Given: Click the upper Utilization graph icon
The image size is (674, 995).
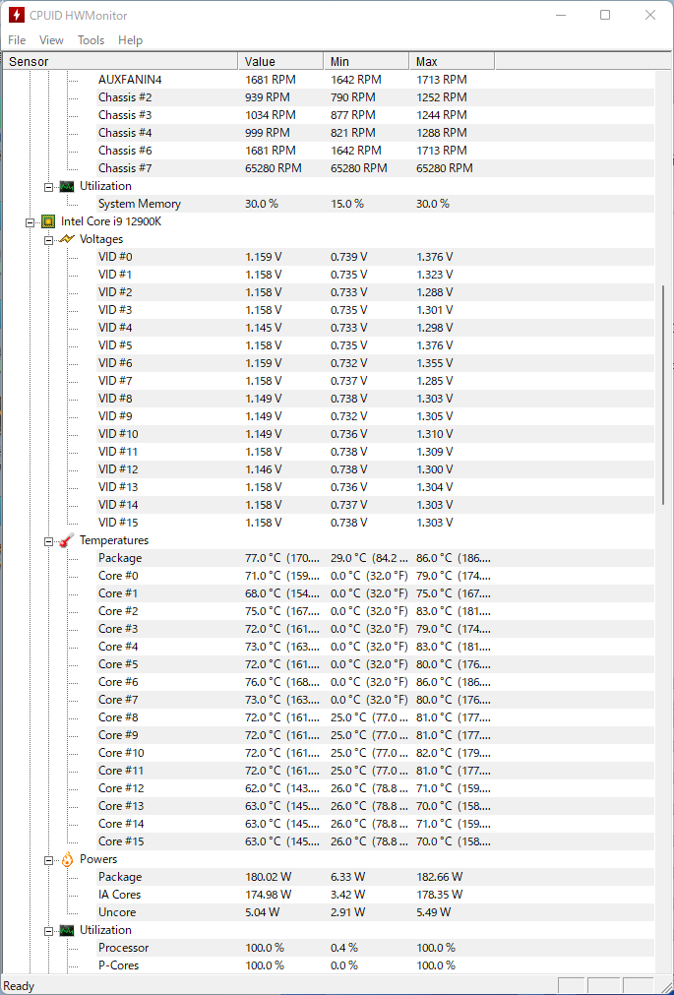Looking at the screenshot, I should click(67, 186).
